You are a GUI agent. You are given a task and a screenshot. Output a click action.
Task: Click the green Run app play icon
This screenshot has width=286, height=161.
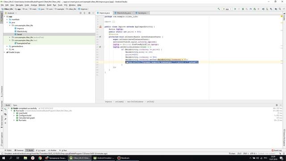pos(235,9)
